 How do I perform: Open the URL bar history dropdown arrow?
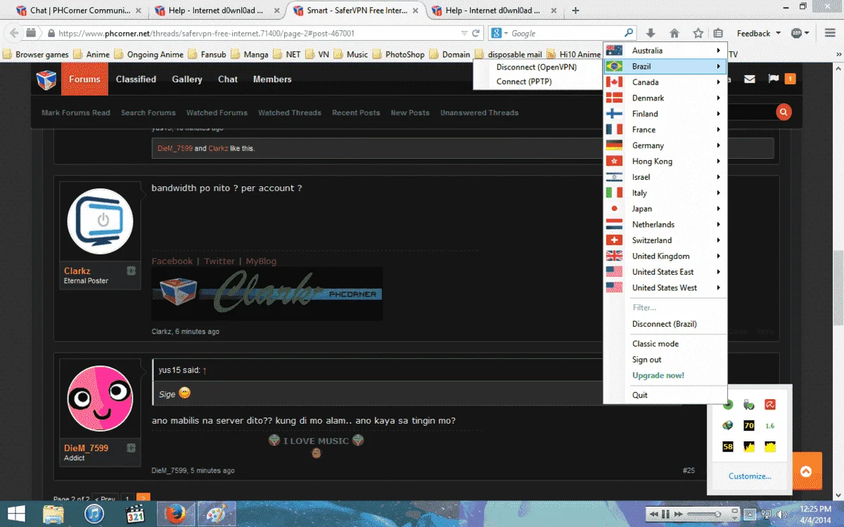(x=463, y=33)
